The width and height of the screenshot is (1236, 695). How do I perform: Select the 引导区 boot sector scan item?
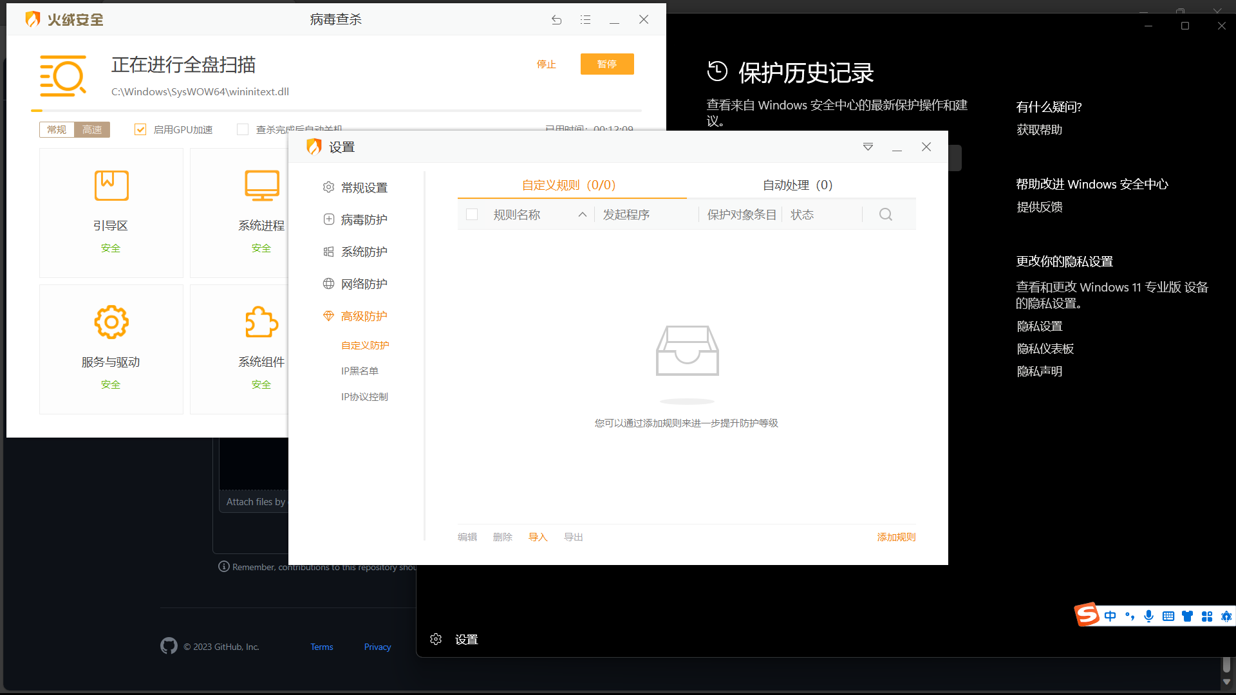click(x=111, y=212)
